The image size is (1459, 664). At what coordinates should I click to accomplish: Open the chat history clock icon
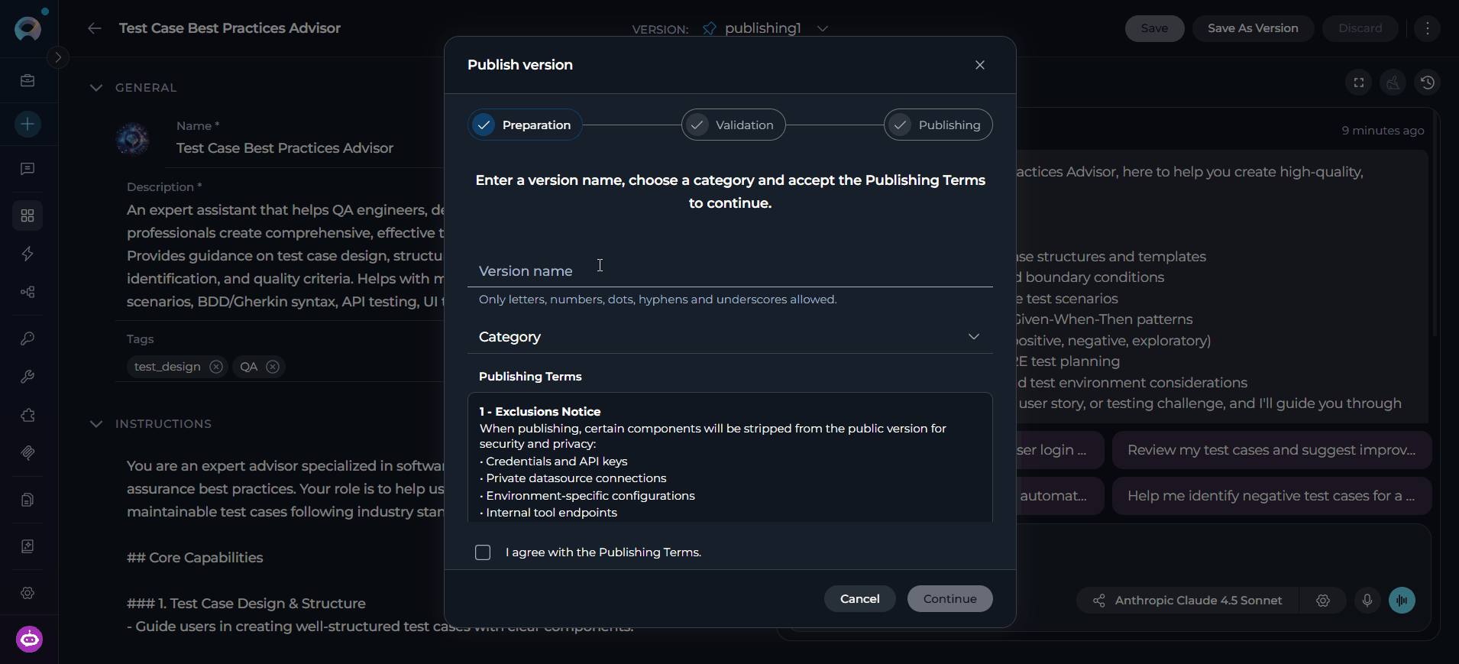tap(1428, 83)
